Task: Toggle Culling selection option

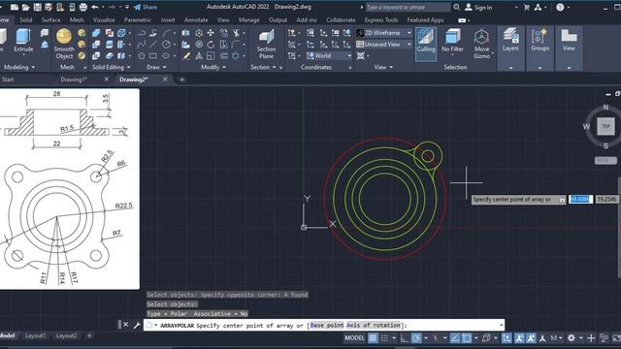Action: (426, 44)
